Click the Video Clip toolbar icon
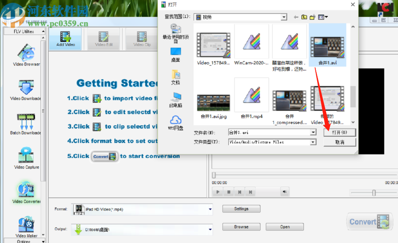This screenshot has height=243, width=398. 142,39
